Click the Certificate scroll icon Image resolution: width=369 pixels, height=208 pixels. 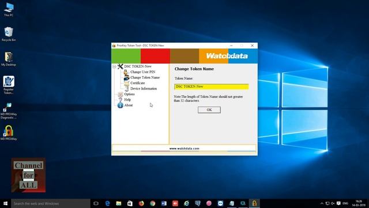click(127, 83)
